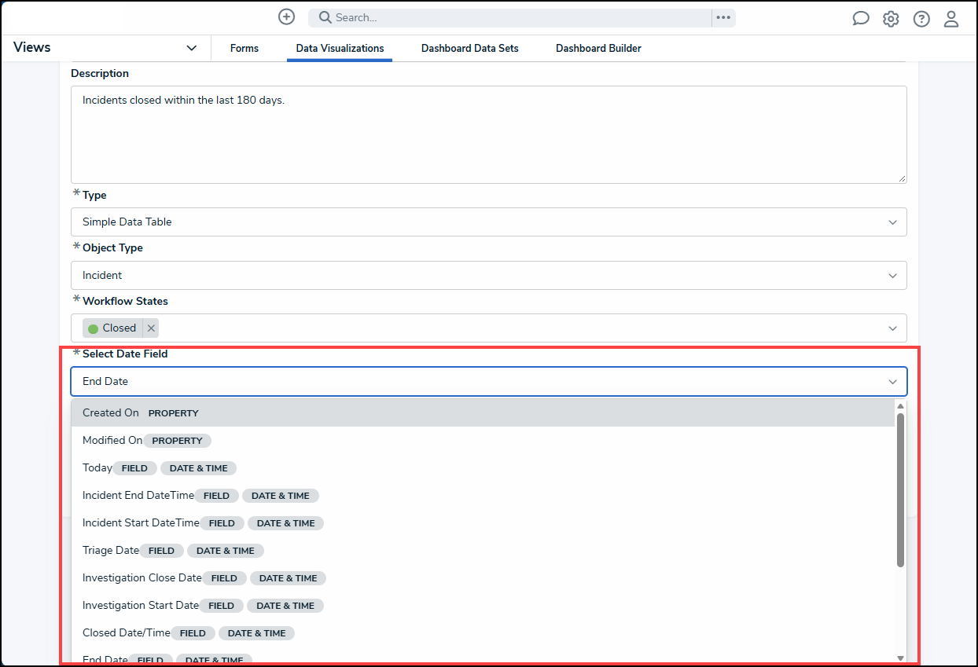Click the list scroll-up arrow

900,405
